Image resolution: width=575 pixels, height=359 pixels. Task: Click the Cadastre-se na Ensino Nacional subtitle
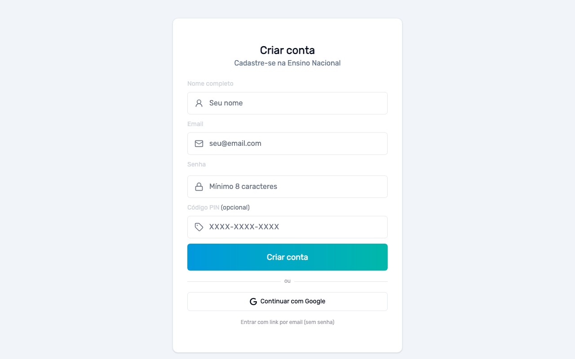tap(287, 63)
